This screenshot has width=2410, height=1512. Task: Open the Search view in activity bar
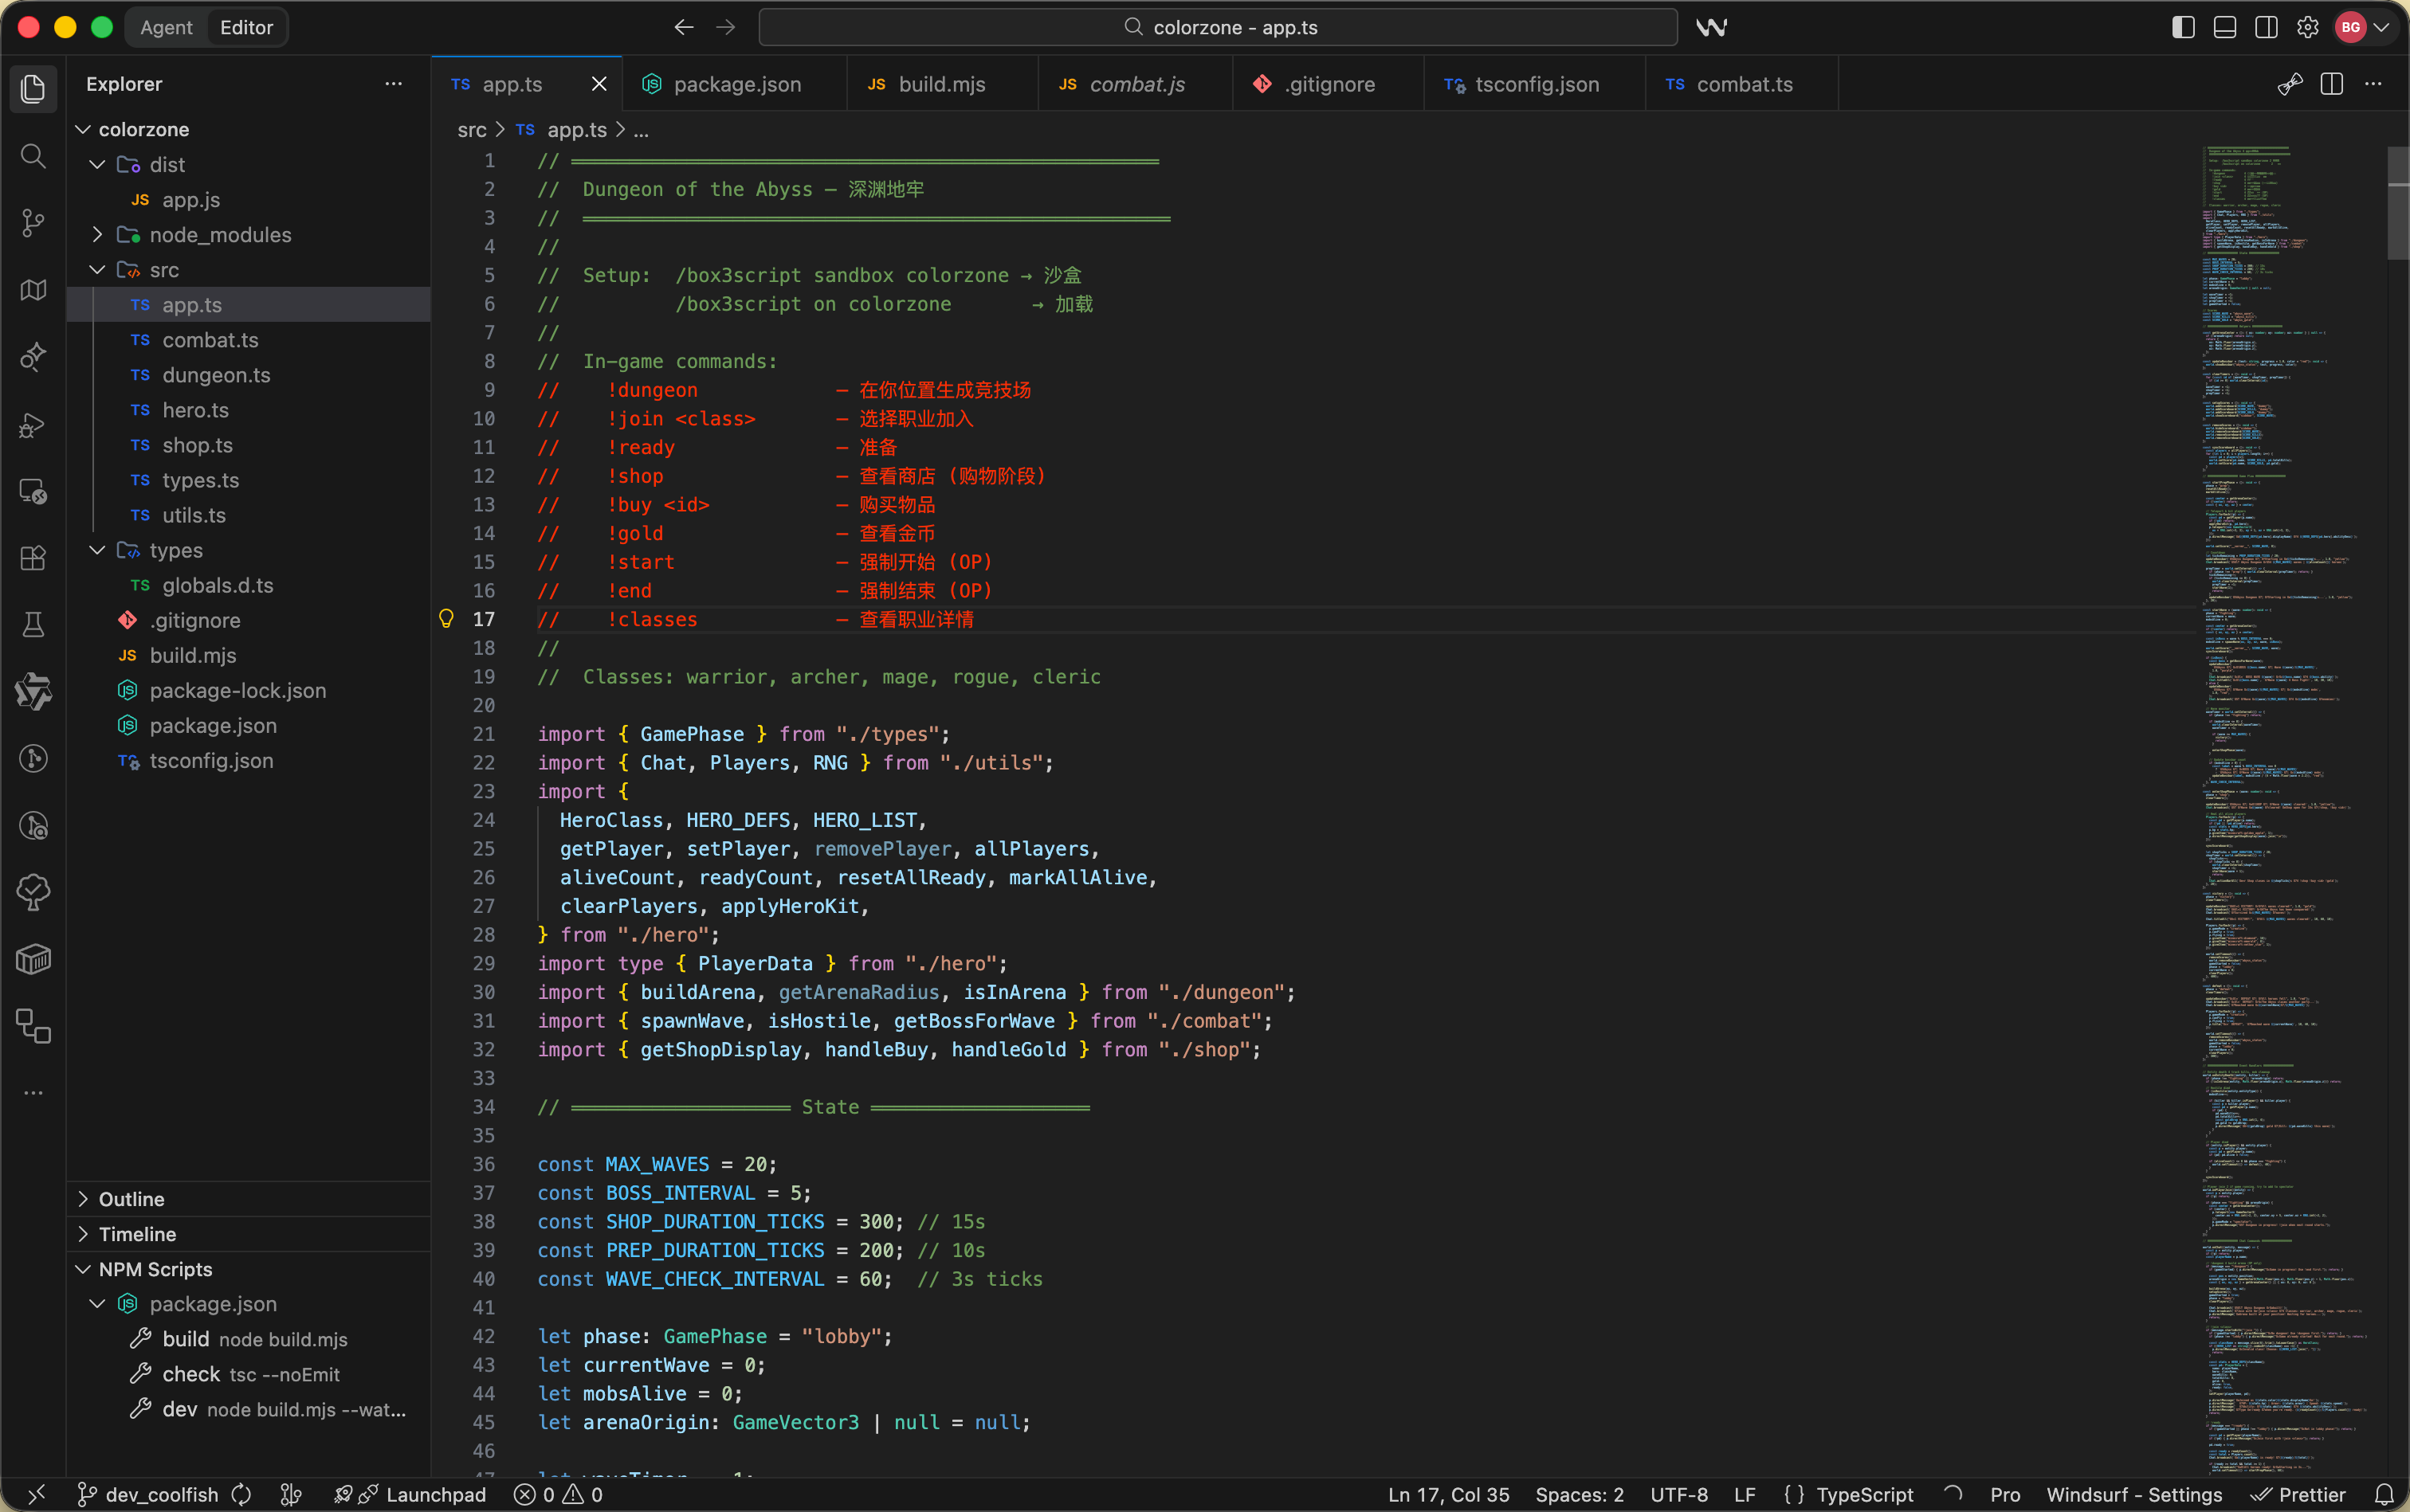point(33,155)
